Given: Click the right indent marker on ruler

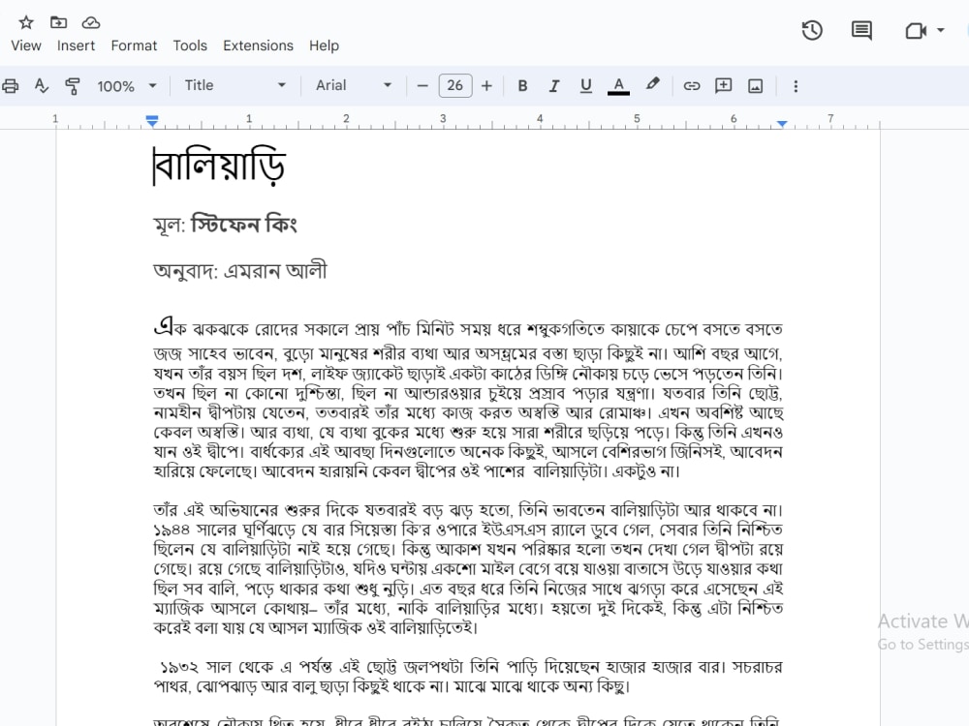Looking at the screenshot, I should click(782, 124).
